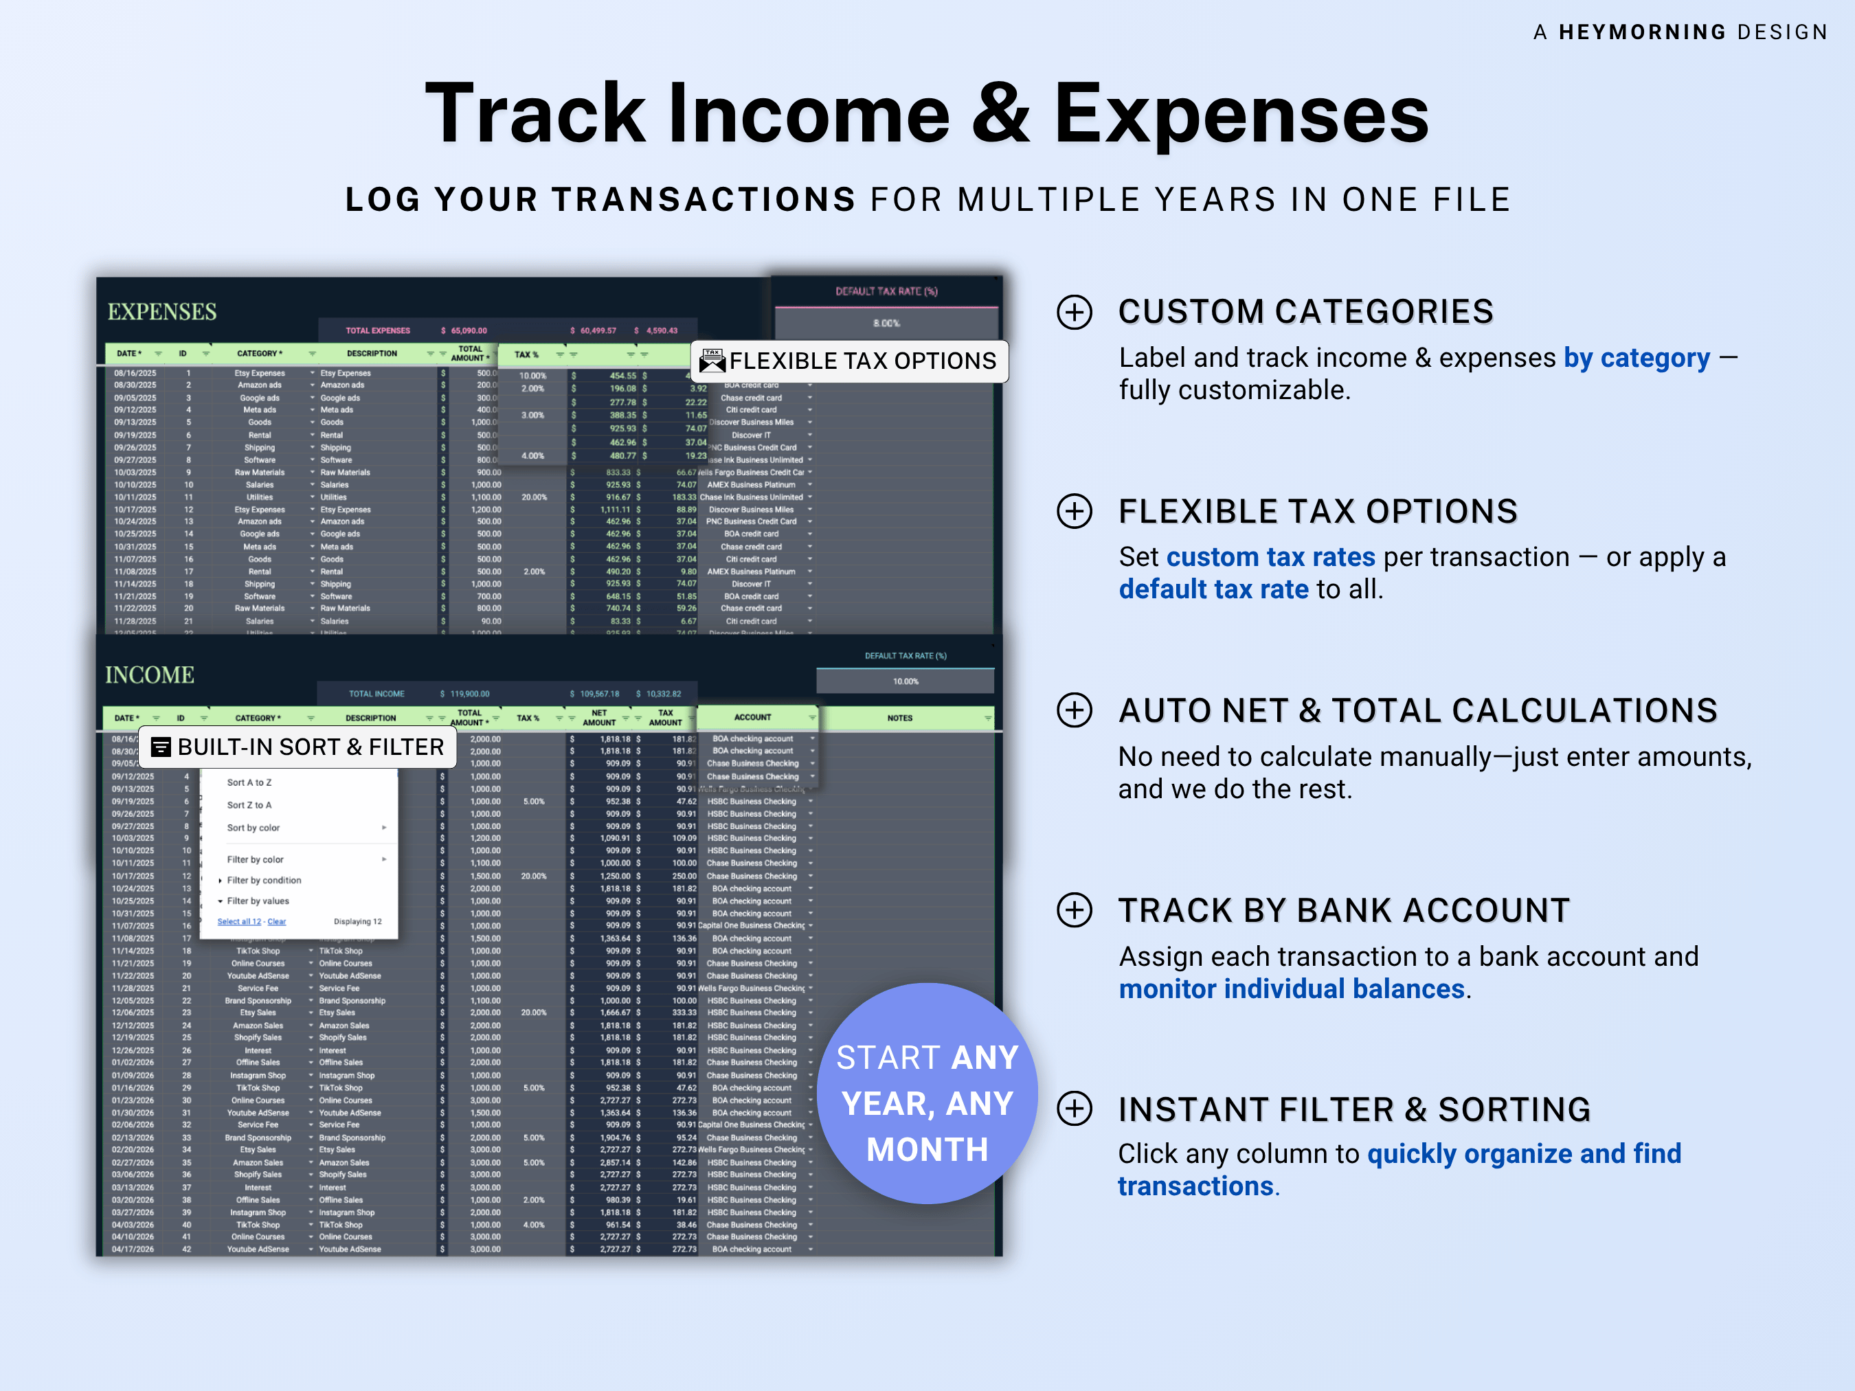Screen dimensions: 1855x1391
Task: Click the filter icon on the DESCRIPTION column header
Action: pyautogui.click(x=429, y=354)
